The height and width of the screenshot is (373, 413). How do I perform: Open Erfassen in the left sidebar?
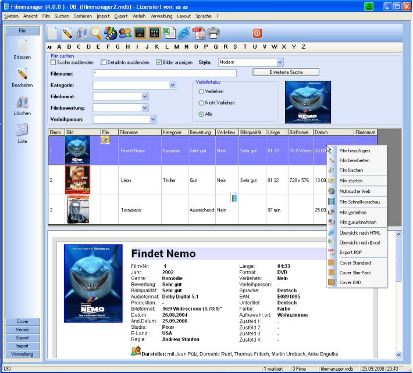pos(23,49)
